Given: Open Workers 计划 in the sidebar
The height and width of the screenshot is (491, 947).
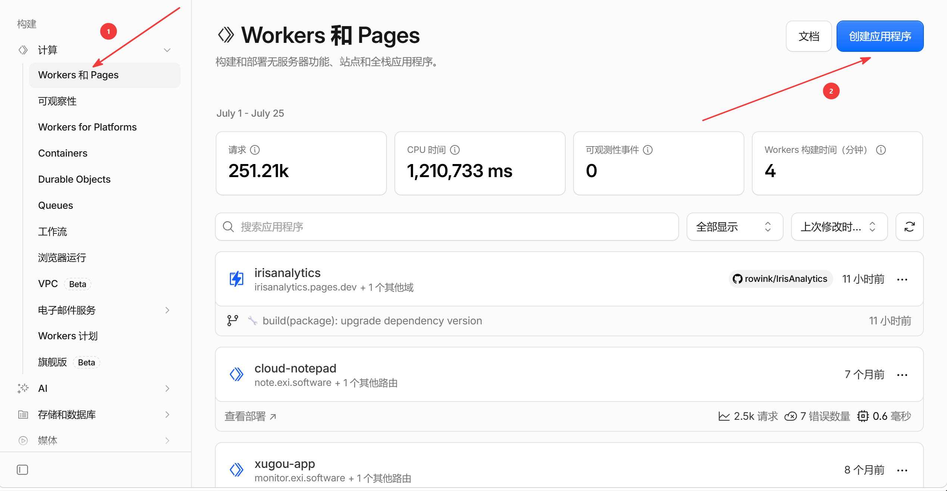Looking at the screenshot, I should click(x=68, y=336).
